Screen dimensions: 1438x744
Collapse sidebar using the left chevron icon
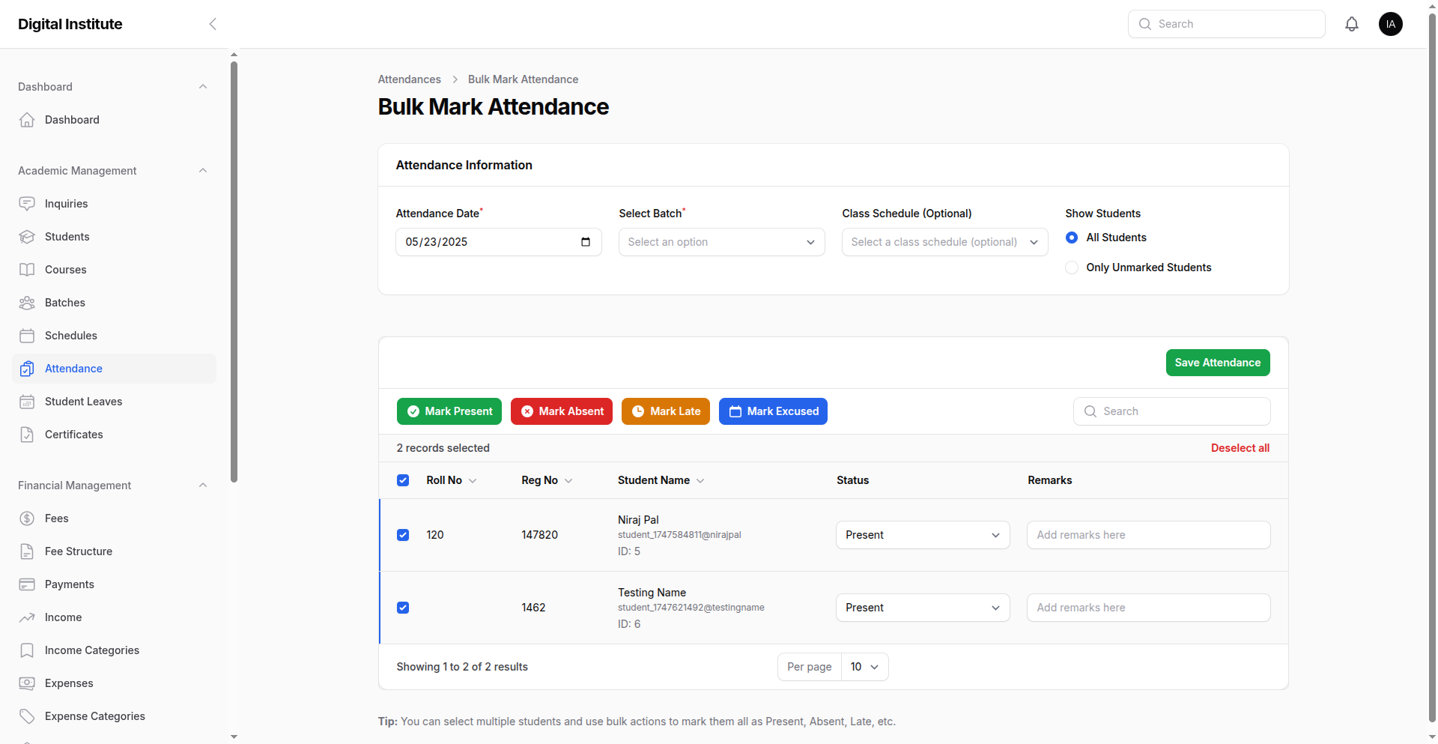213,24
